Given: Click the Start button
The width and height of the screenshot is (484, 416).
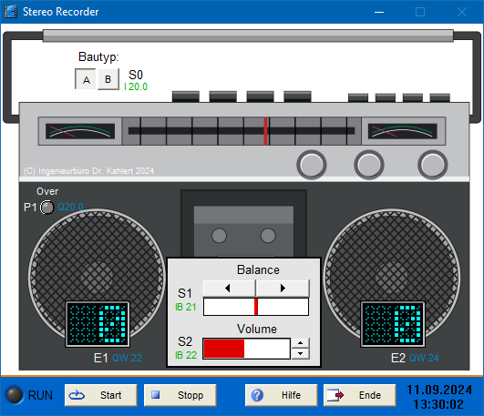Looking at the screenshot, I should tap(101, 395).
